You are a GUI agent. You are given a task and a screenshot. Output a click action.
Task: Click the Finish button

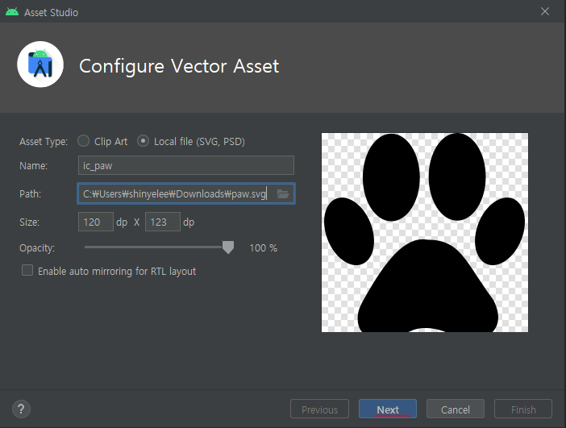523,409
